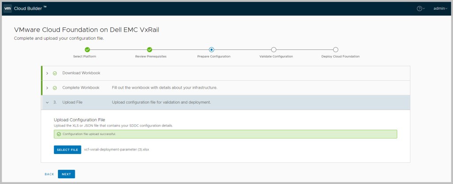Image resolution: width=453 pixels, height=184 pixels.
Task: Click the Upload the XLS or JSON file instruction text
Action: (113, 126)
